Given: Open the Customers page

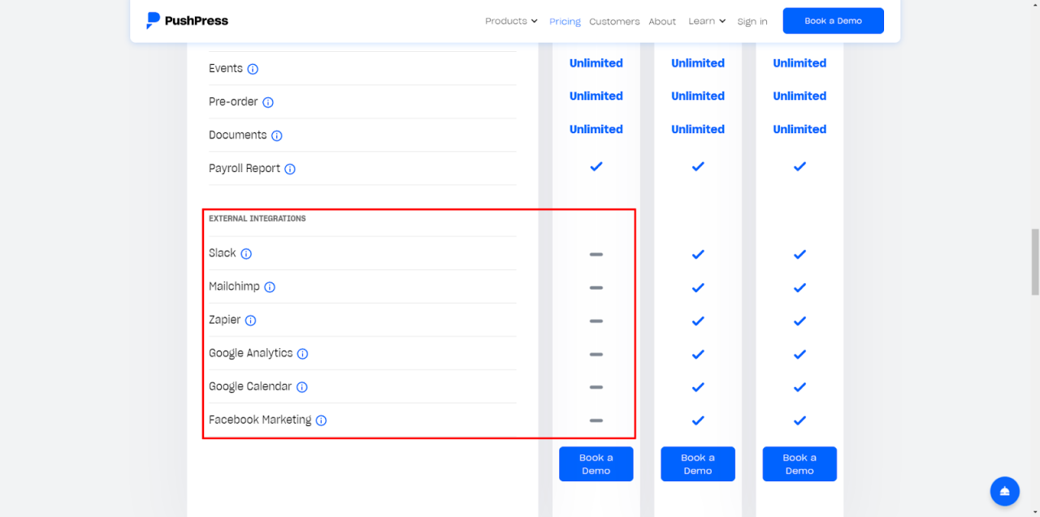Looking at the screenshot, I should (614, 22).
